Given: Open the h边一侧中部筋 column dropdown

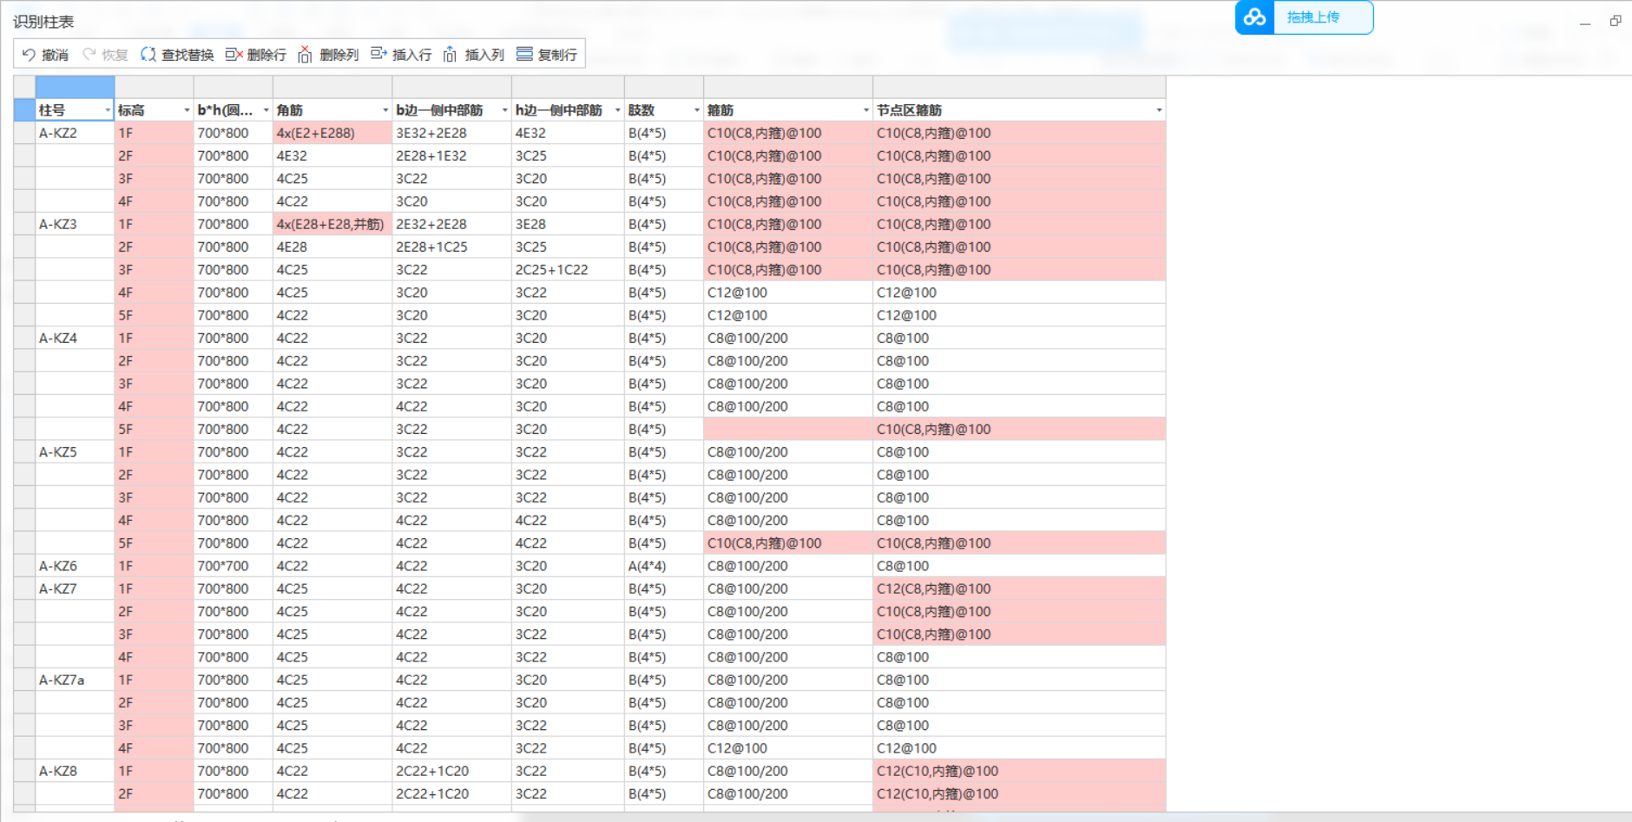Looking at the screenshot, I should [x=617, y=110].
